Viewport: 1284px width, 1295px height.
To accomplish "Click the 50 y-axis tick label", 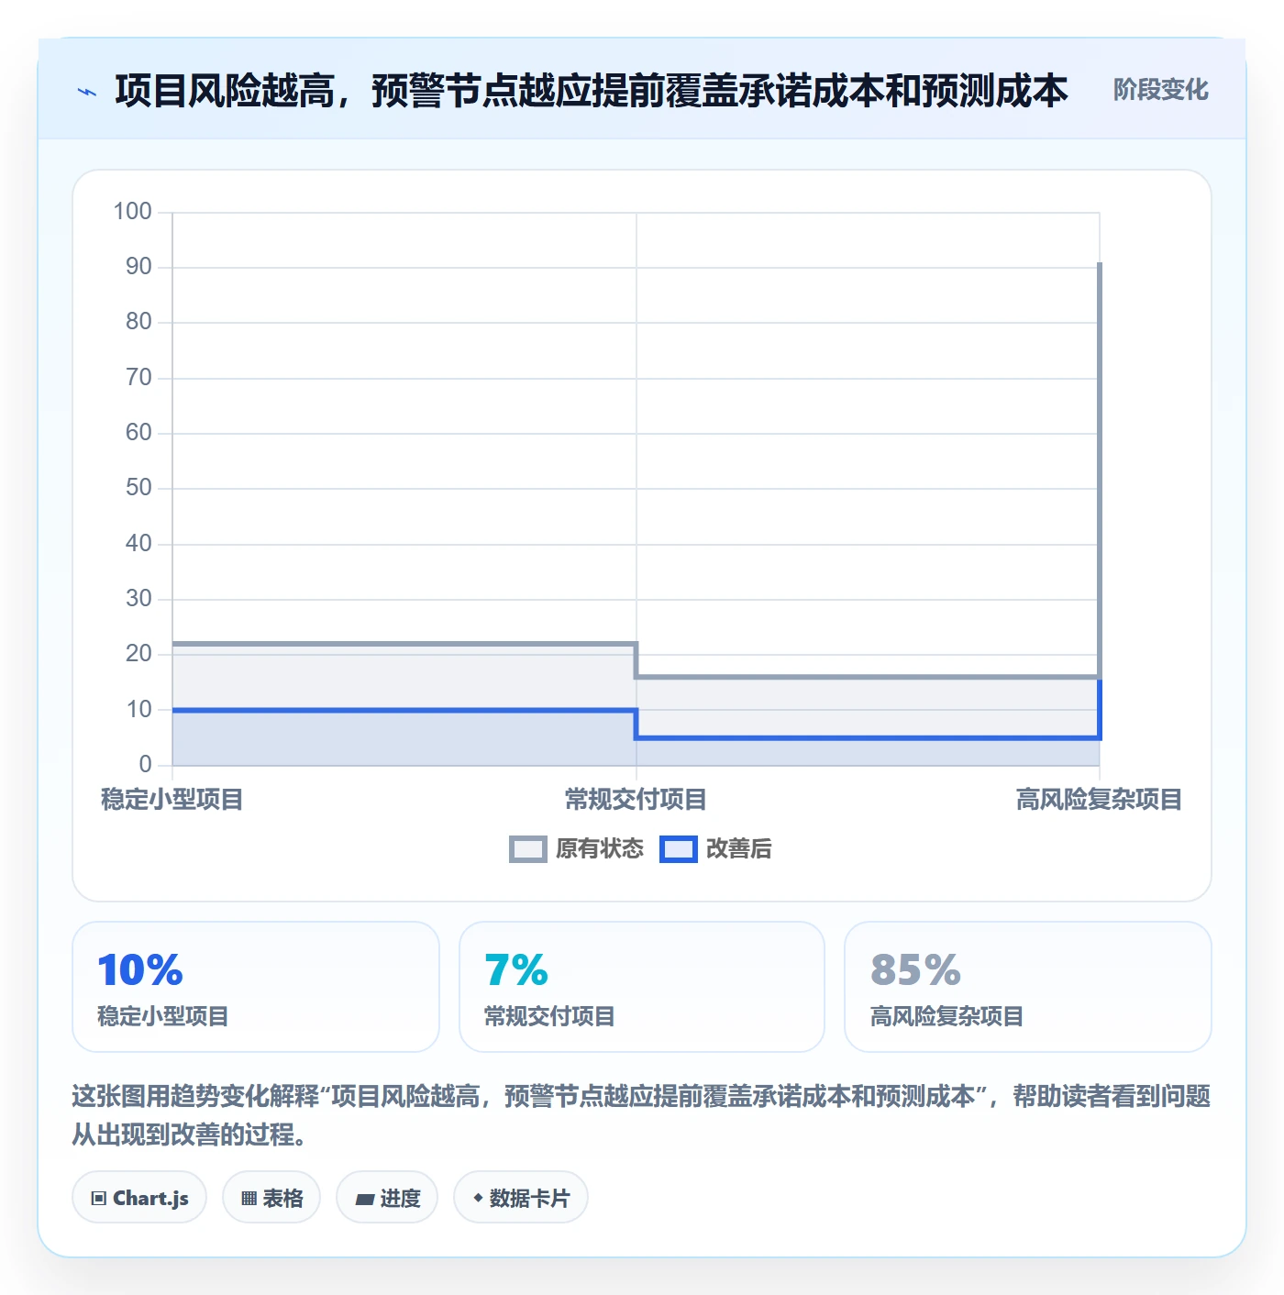I will (138, 488).
